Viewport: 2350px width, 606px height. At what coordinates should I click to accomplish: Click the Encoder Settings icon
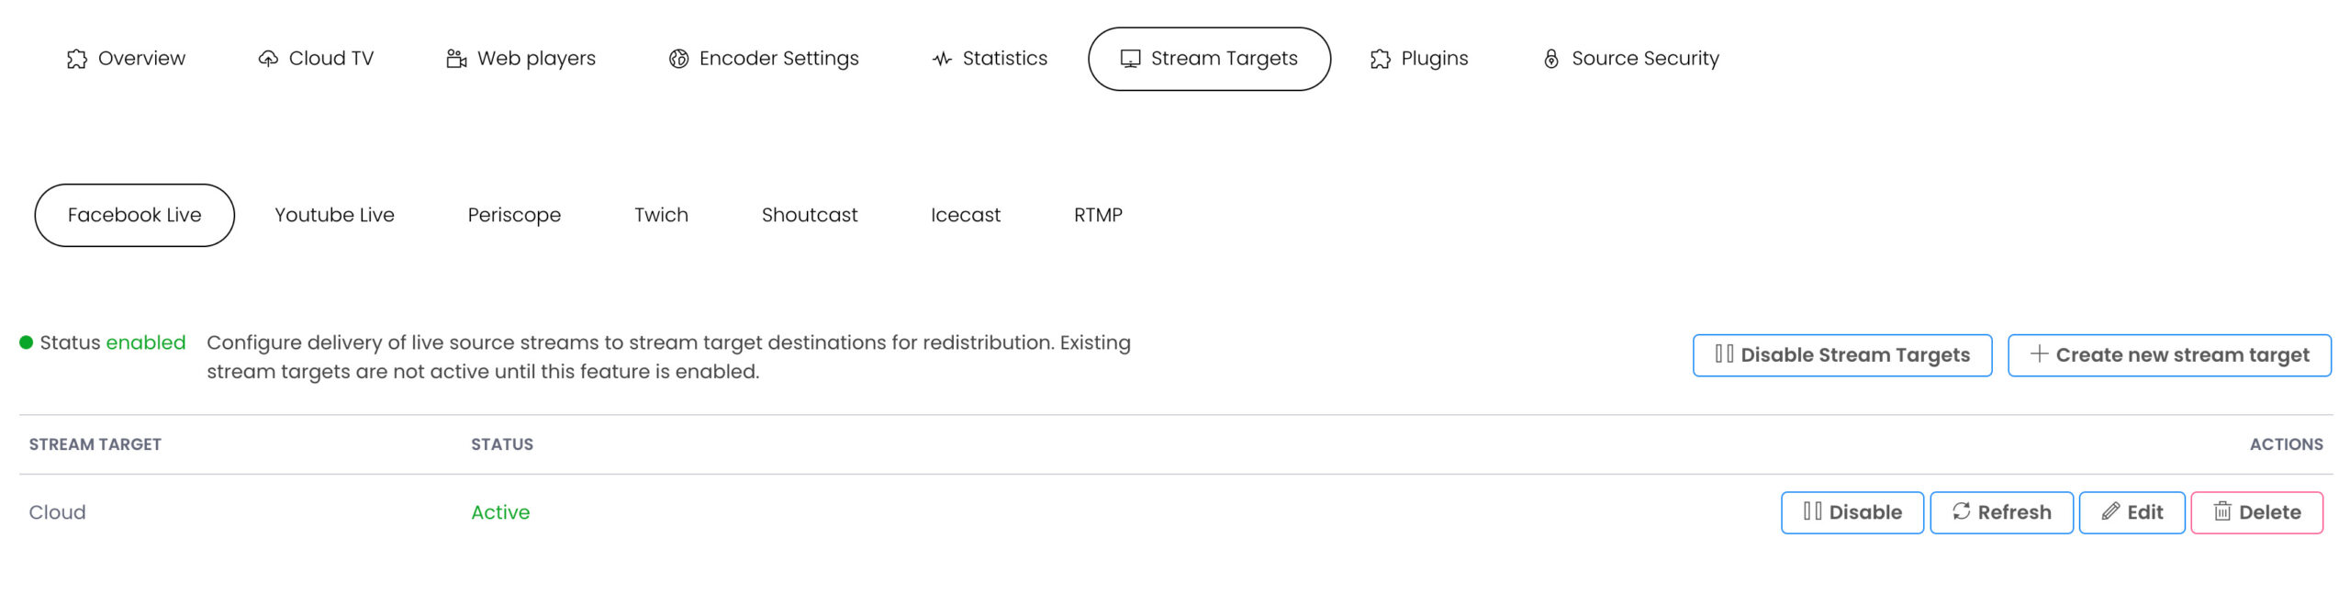678,59
